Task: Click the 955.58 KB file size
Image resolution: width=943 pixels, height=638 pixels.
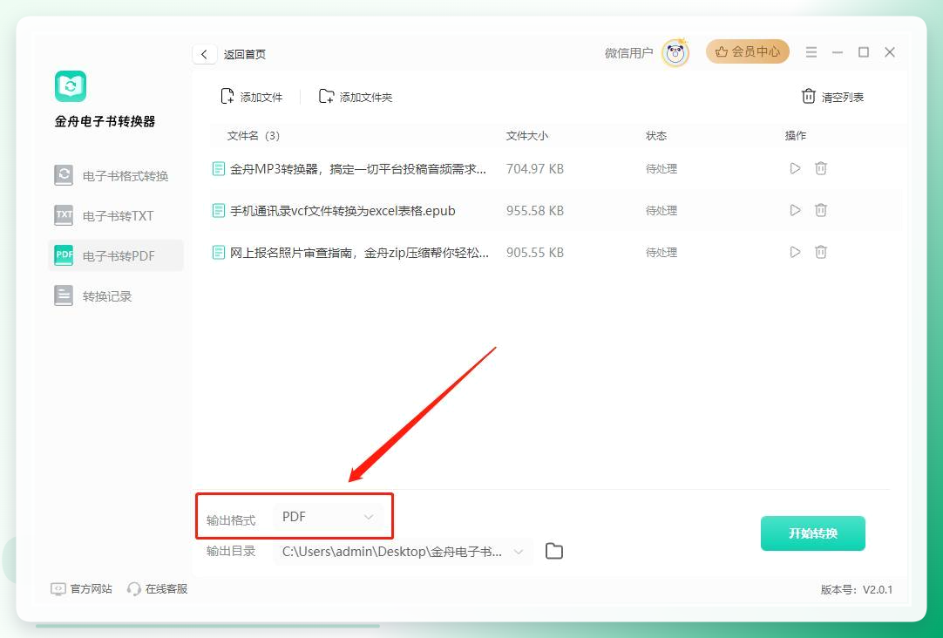Action: pos(534,211)
